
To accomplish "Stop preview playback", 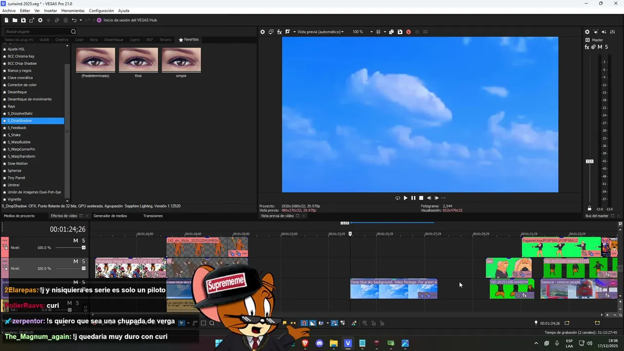I will click(x=421, y=198).
